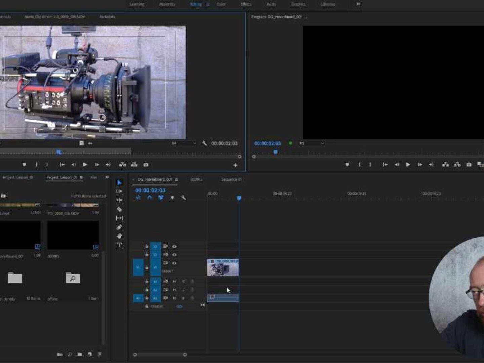Open timeline display settings wrench
Screen dimensions: 484x363
[184, 198]
